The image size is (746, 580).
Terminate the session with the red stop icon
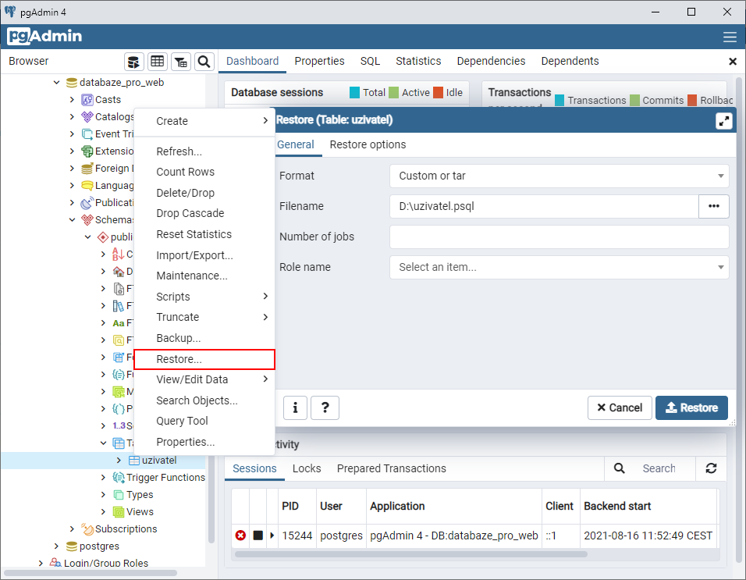pos(240,535)
